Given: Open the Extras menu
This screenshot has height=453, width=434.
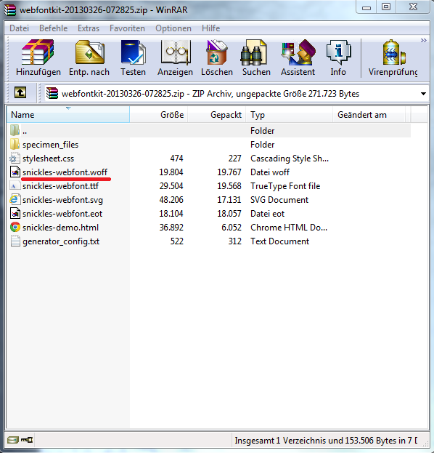Looking at the screenshot, I should coord(89,28).
